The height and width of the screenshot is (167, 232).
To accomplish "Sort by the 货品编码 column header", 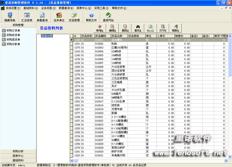I will [103, 36].
